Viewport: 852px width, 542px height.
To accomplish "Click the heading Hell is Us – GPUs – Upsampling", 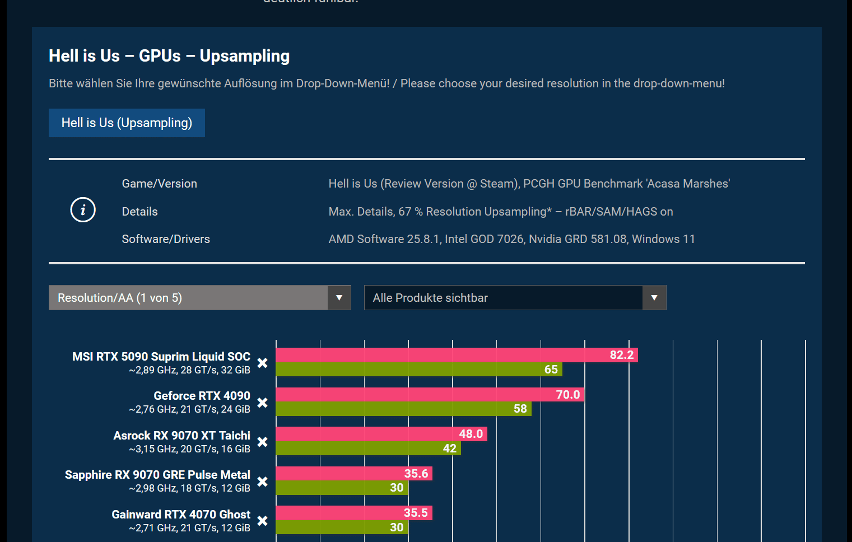I will pyautogui.click(x=169, y=56).
